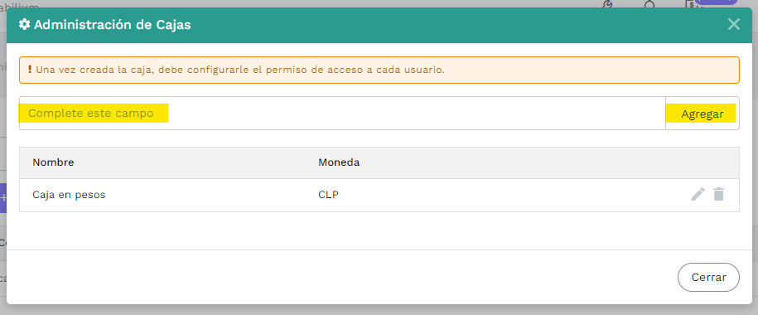Open the bell notifications icon in top bar

click(x=649, y=4)
